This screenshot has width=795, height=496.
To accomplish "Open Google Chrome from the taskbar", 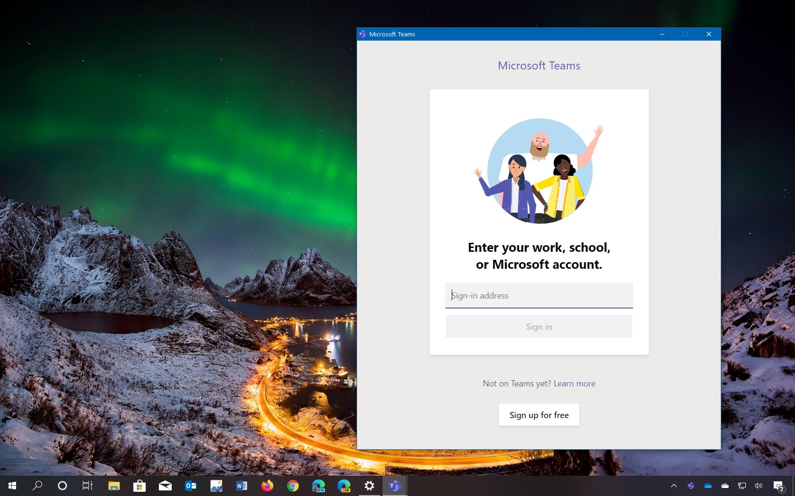I will click(x=293, y=486).
